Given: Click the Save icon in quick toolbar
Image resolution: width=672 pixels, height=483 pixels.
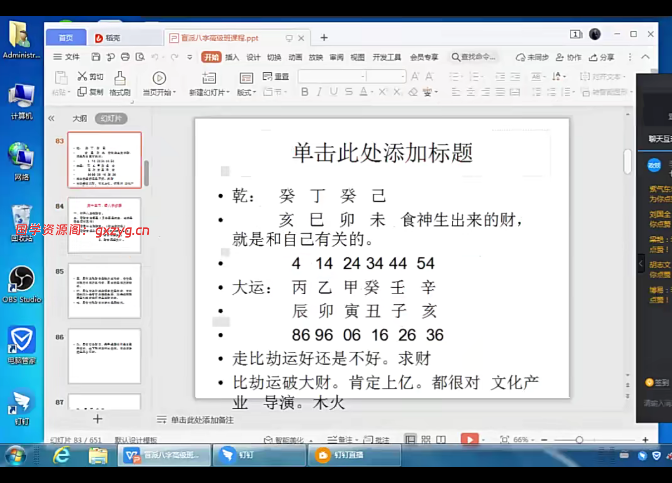Looking at the screenshot, I should [x=96, y=57].
